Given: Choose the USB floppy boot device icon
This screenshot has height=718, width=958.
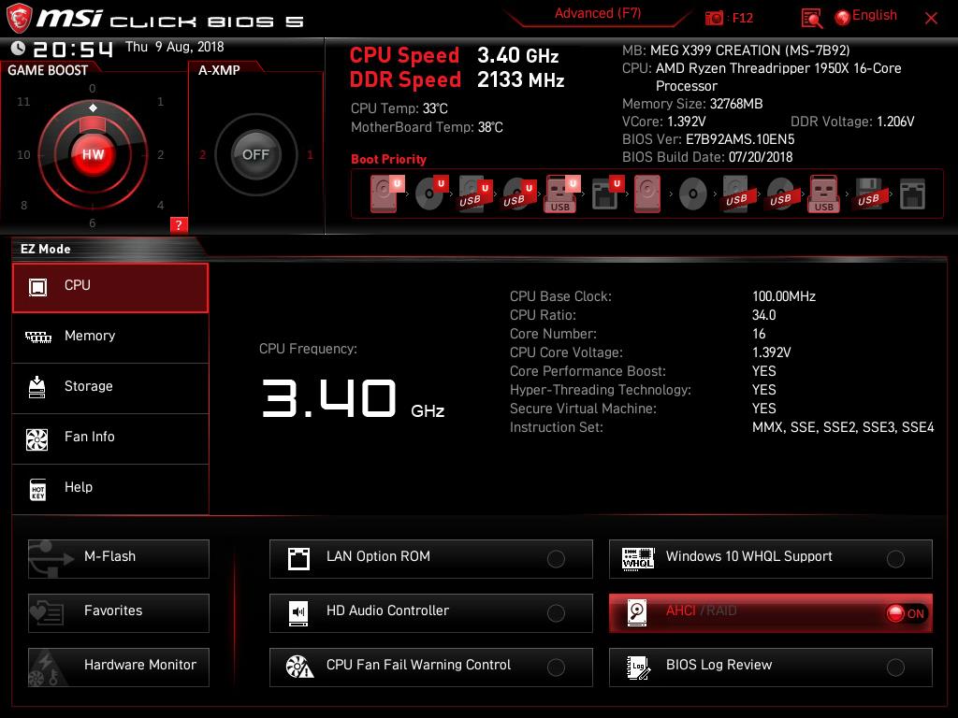Looking at the screenshot, I should click(869, 194).
